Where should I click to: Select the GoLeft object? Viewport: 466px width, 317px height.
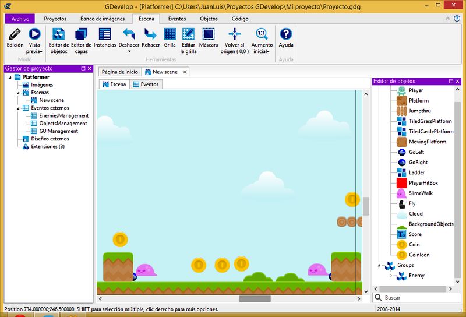(416, 152)
